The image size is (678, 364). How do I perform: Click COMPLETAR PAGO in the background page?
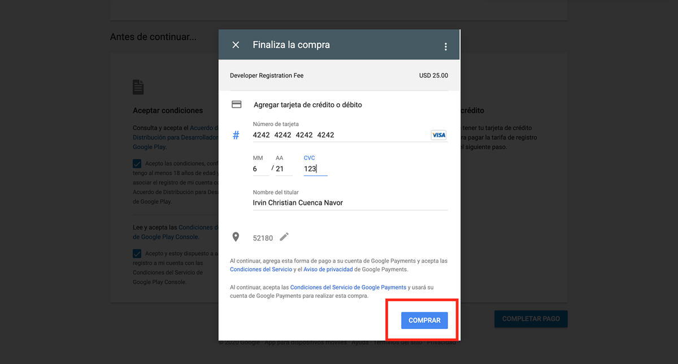pyautogui.click(x=531, y=319)
